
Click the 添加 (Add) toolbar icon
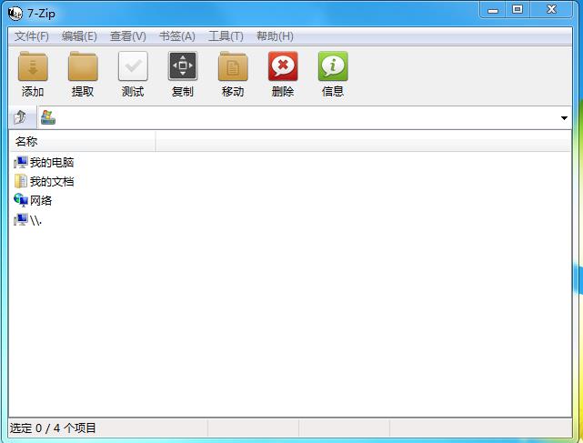[x=33, y=66]
